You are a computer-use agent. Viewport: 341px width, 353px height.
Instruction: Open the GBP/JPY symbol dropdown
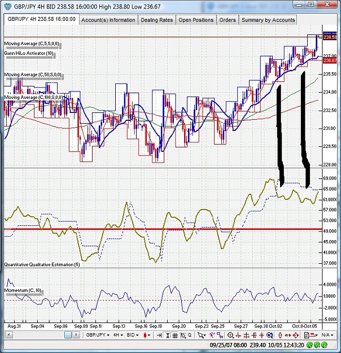[x=98, y=335]
